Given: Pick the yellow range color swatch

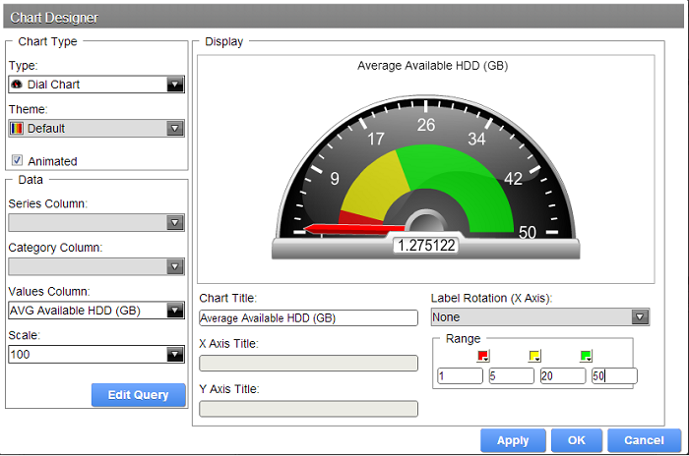Looking at the screenshot, I should point(534,356).
